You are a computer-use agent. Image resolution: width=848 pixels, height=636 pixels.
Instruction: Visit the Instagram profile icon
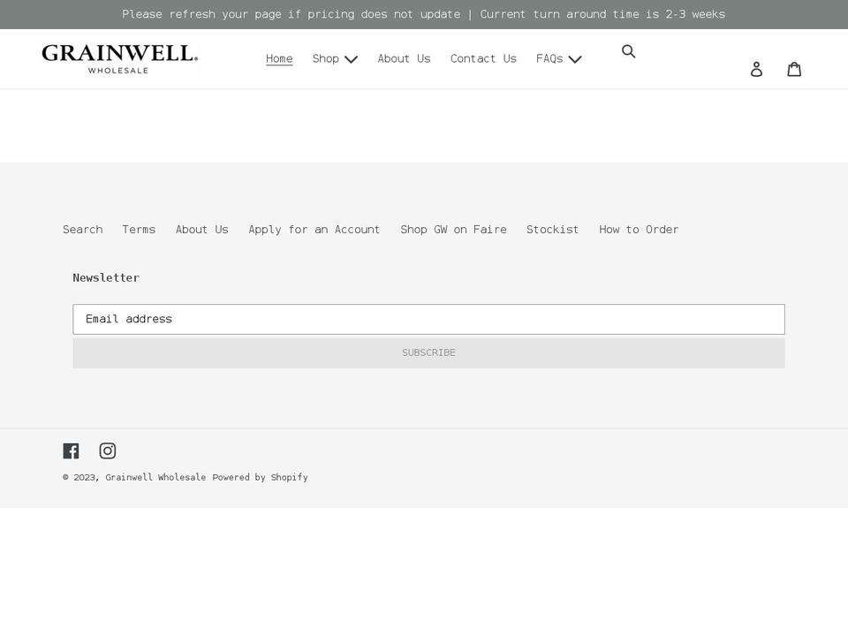pos(108,450)
